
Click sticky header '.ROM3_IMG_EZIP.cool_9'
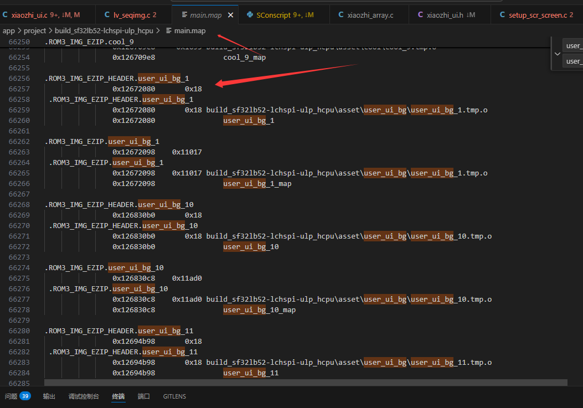click(89, 42)
